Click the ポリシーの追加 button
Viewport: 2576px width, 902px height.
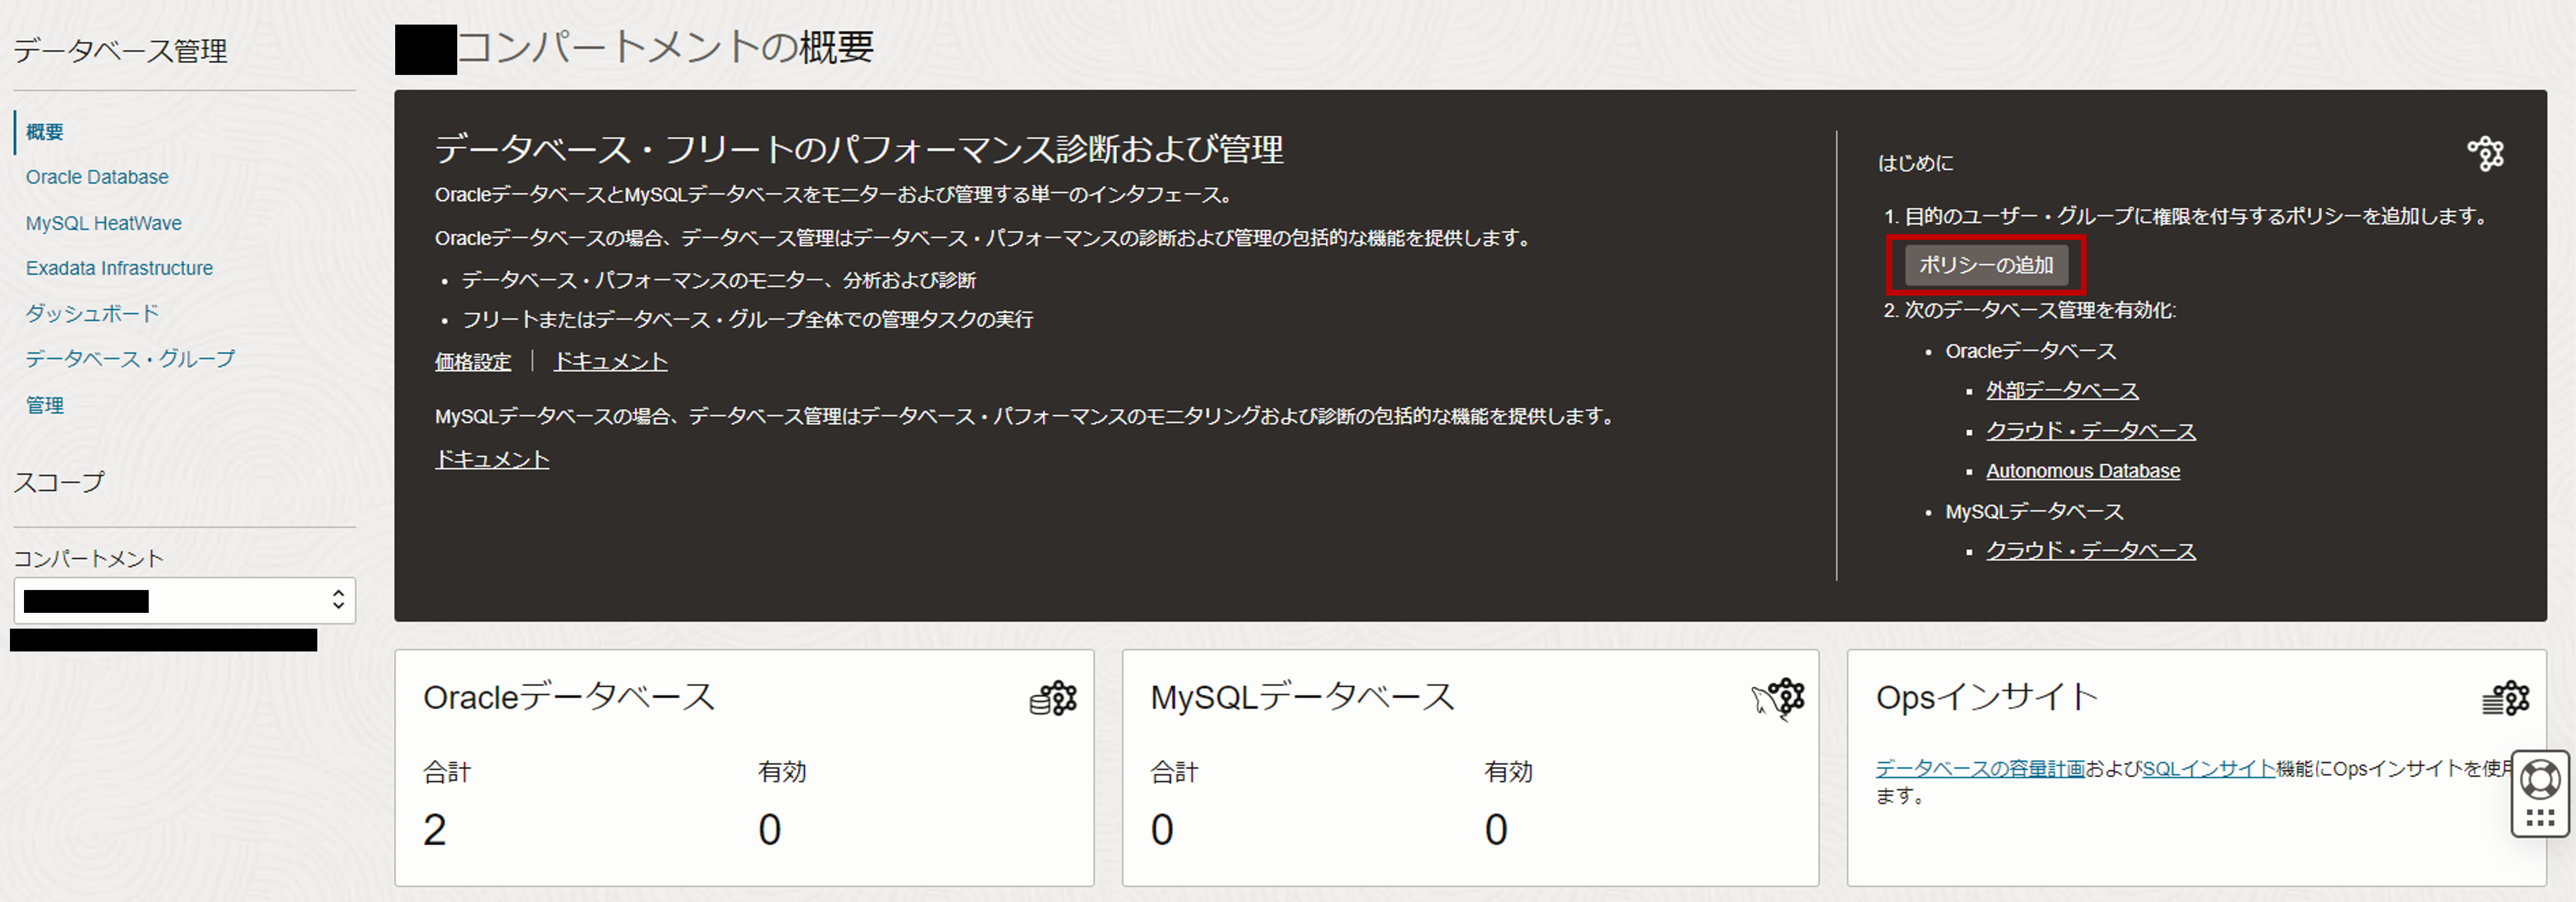tap(1986, 265)
